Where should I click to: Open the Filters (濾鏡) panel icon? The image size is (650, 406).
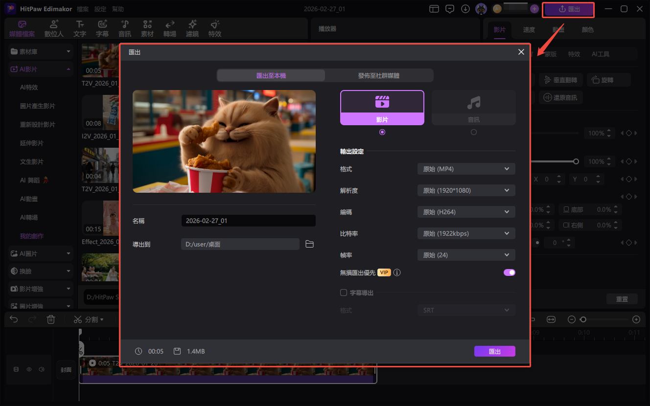click(x=192, y=29)
